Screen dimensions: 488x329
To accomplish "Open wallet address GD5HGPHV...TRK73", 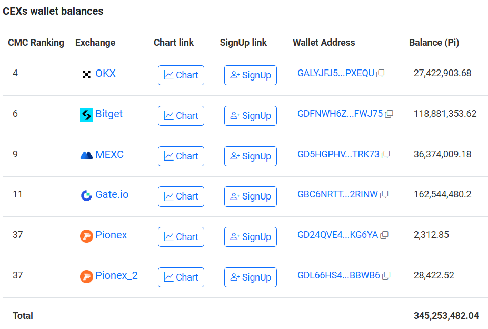I will pos(338,155).
